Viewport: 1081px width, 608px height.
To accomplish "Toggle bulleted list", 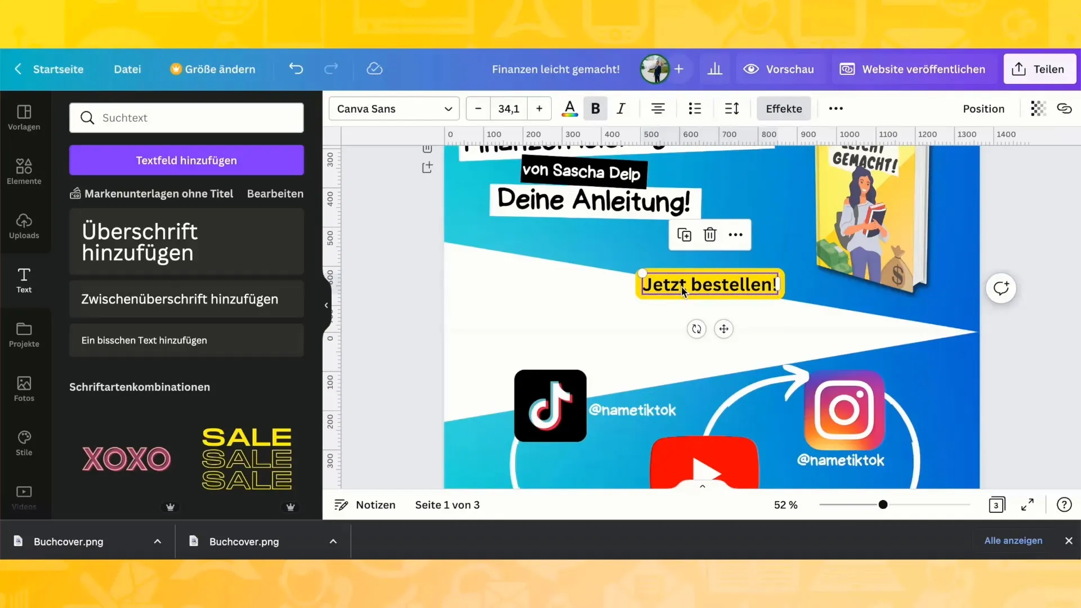I will coord(695,109).
